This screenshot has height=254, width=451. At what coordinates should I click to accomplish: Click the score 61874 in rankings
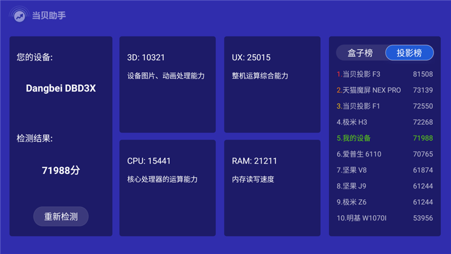(423, 170)
